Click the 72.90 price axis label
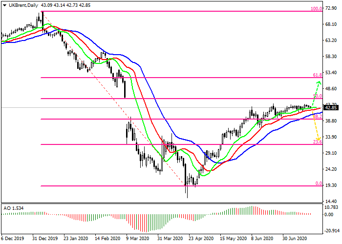The height and width of the screenshot is (244, 342). [331, 9]
